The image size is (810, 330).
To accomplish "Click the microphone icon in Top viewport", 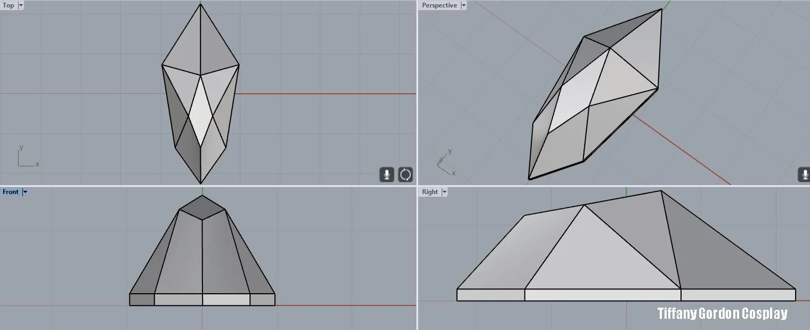I will point(387,174).
